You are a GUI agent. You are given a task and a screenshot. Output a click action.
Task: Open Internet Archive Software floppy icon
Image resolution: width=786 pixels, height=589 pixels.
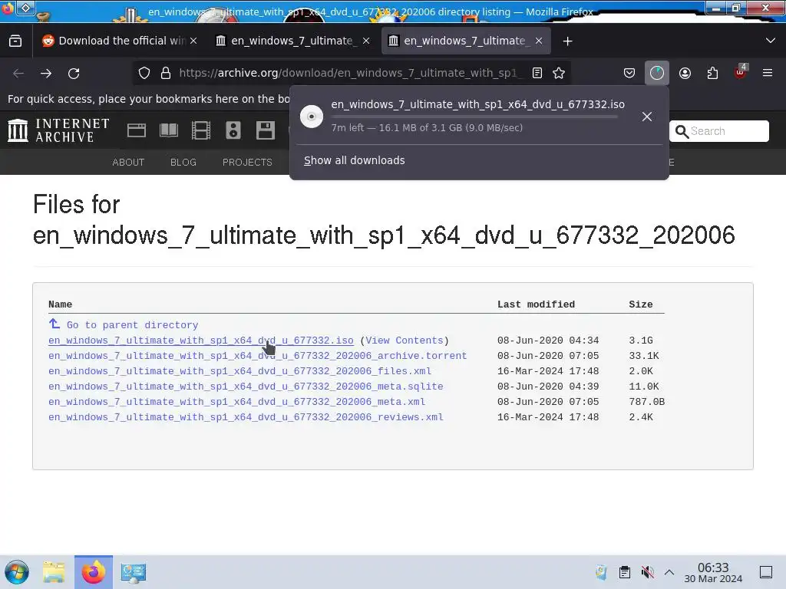point(265,130)
